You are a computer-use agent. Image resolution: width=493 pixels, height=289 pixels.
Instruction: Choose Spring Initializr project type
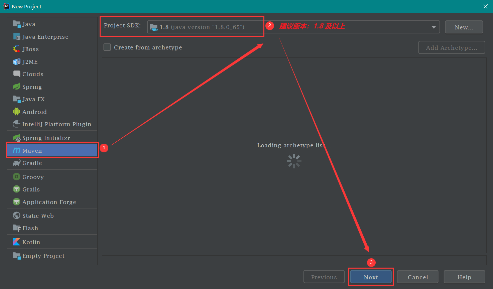pos(46,138)
